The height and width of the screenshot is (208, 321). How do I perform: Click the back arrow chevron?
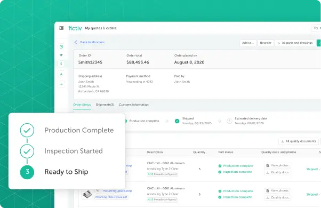tap(76, 42)
